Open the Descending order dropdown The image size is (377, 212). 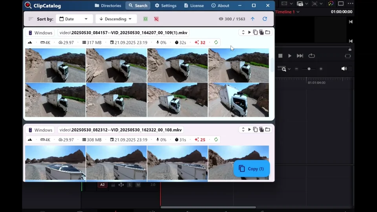click(116, 19)
